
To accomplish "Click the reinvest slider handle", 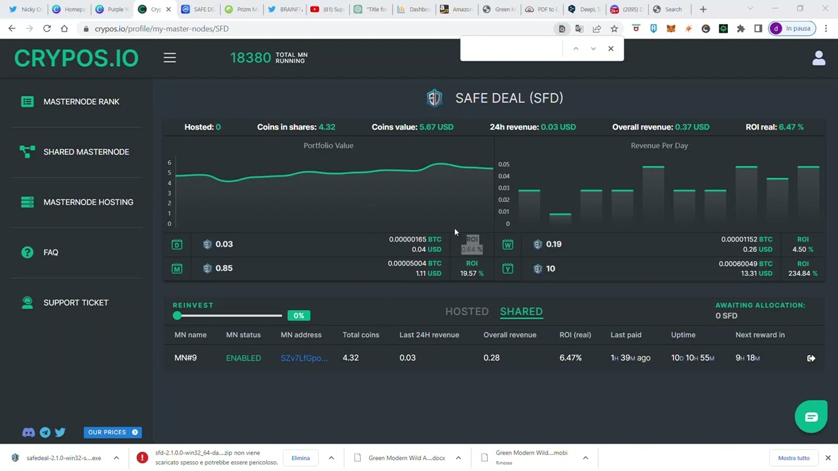I will click(177, 316).
